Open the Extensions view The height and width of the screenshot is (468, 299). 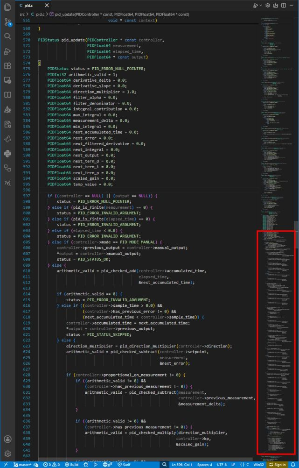coord(7,66)
